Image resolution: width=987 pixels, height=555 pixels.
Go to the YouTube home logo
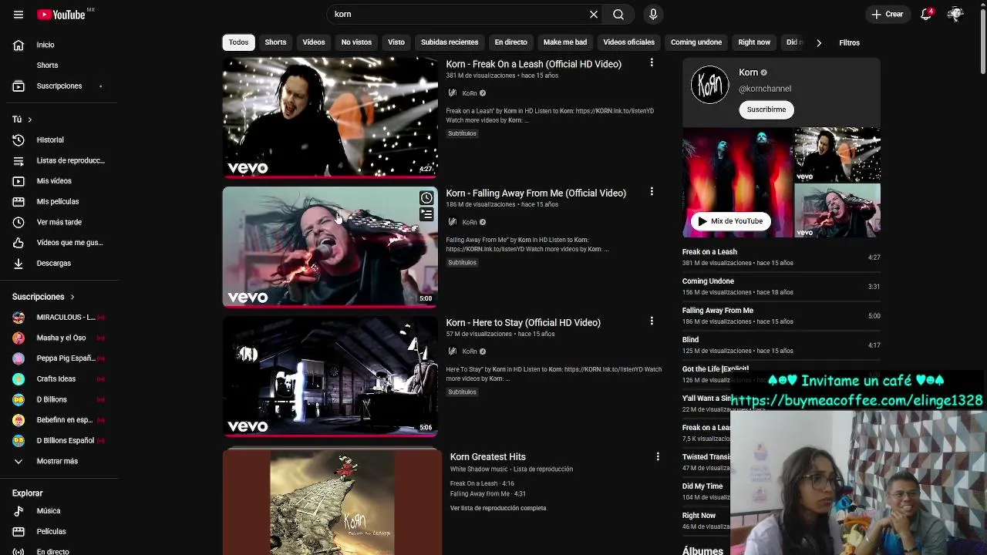pyautogui.click(x=61, y=15)
